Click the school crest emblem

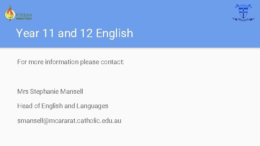243,13
